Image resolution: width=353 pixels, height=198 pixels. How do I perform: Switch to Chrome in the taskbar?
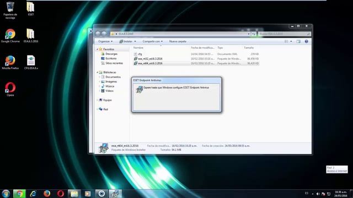pos(19,194)
